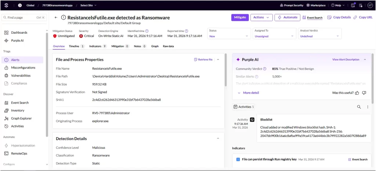Click the notifications icon with purple dot
Viewport: 376px width, 171px height.
(353, 5)
